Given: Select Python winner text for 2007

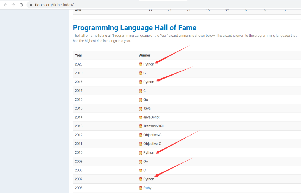Looking at the screenshot, I should [x=149, y=179].
